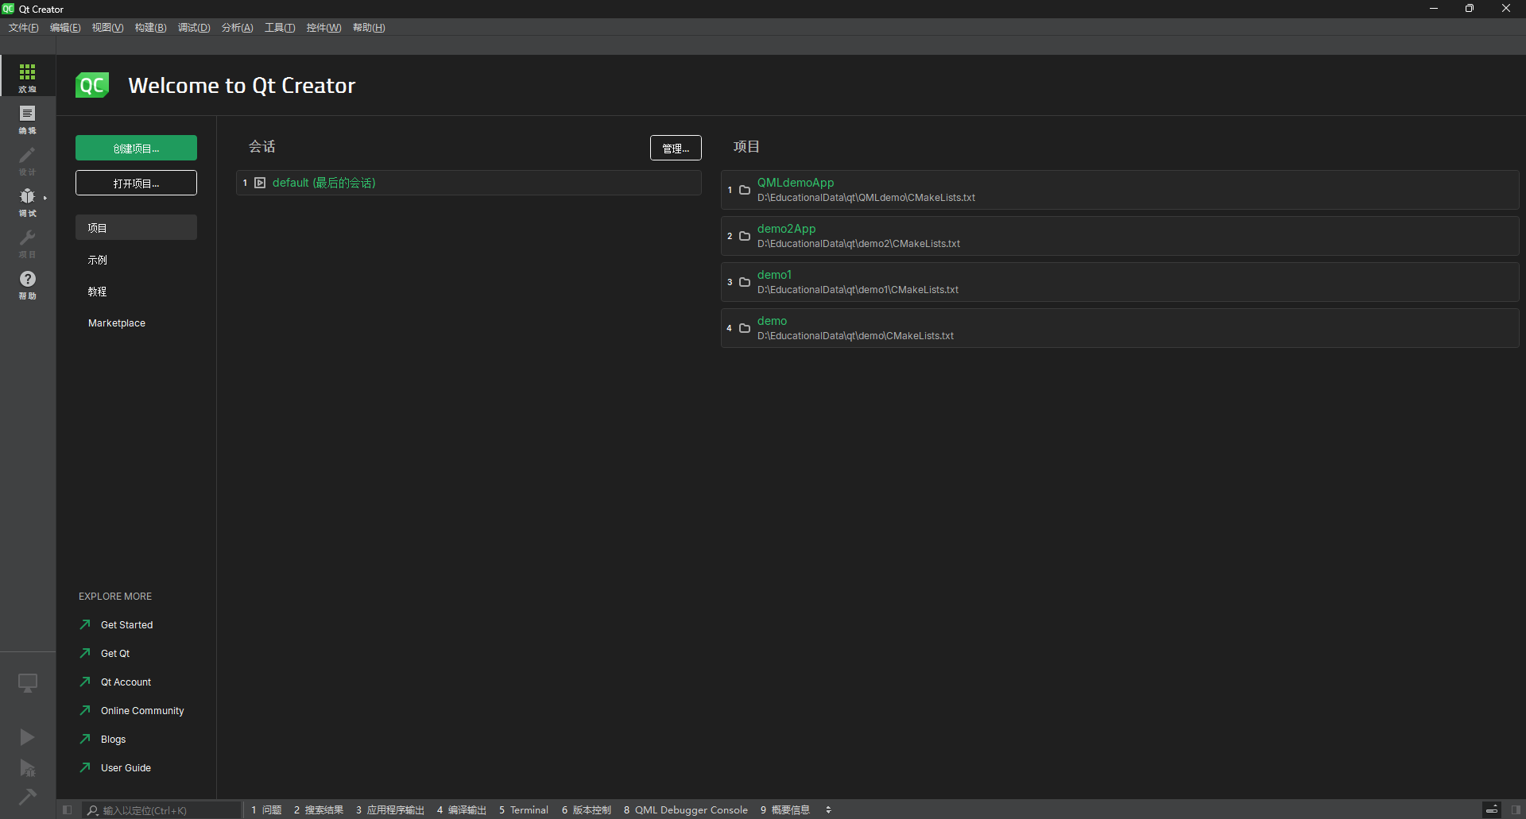Click Start Debugging run icon

pyautogui.click(x=27, y=768)
